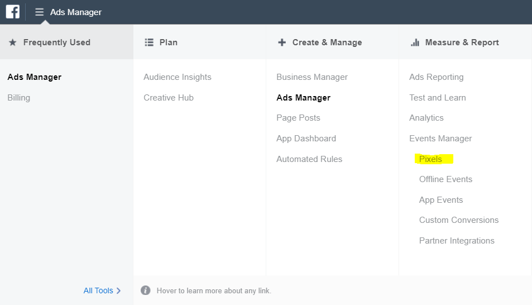Click the All Tools link

click(98, 290)
